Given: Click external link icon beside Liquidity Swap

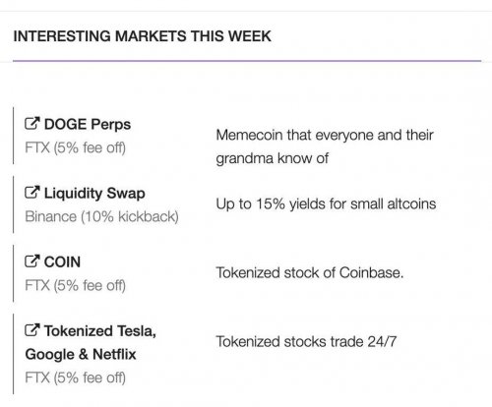Looking at the screenshot, I should coord(32,193).
